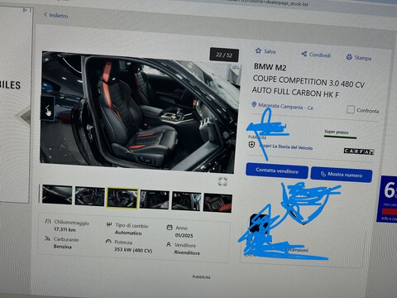Viewport: 397px width, 298px height.
Task: Click the Anno calendar icon
Action: [x=170, y=228]
